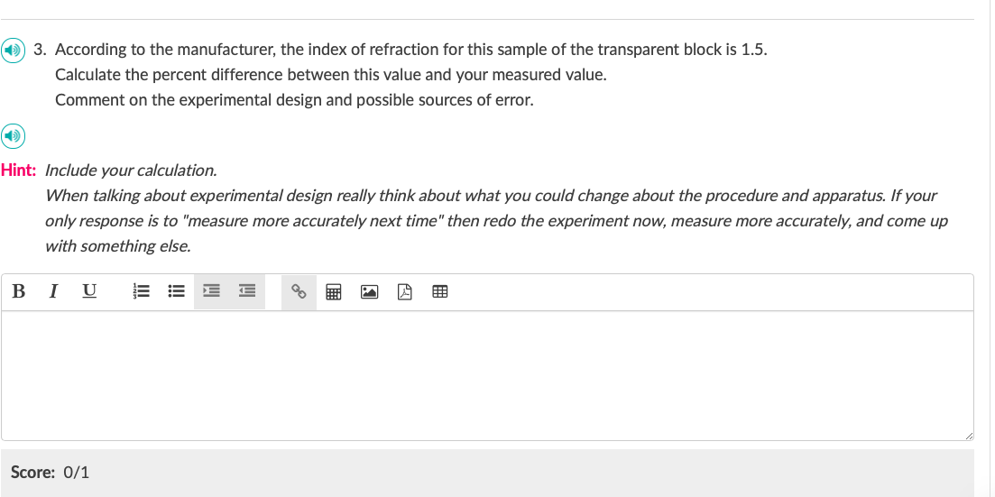This screenshot has width=995, height=497.
Task: Attach a PDF file
Action: pyautogui.click(x=404, y=292)
